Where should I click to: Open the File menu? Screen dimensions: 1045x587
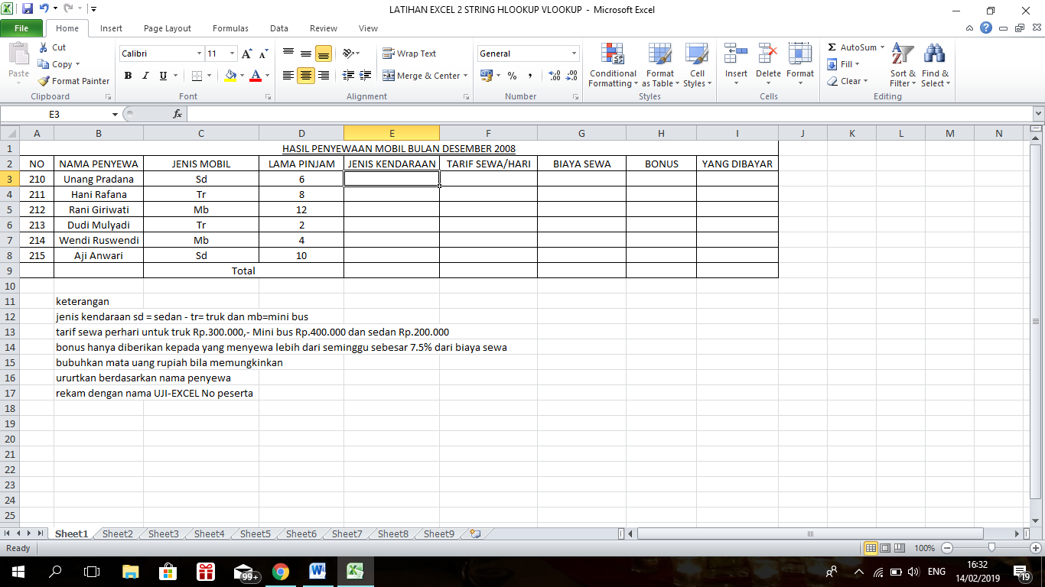[x=21, y=28]
